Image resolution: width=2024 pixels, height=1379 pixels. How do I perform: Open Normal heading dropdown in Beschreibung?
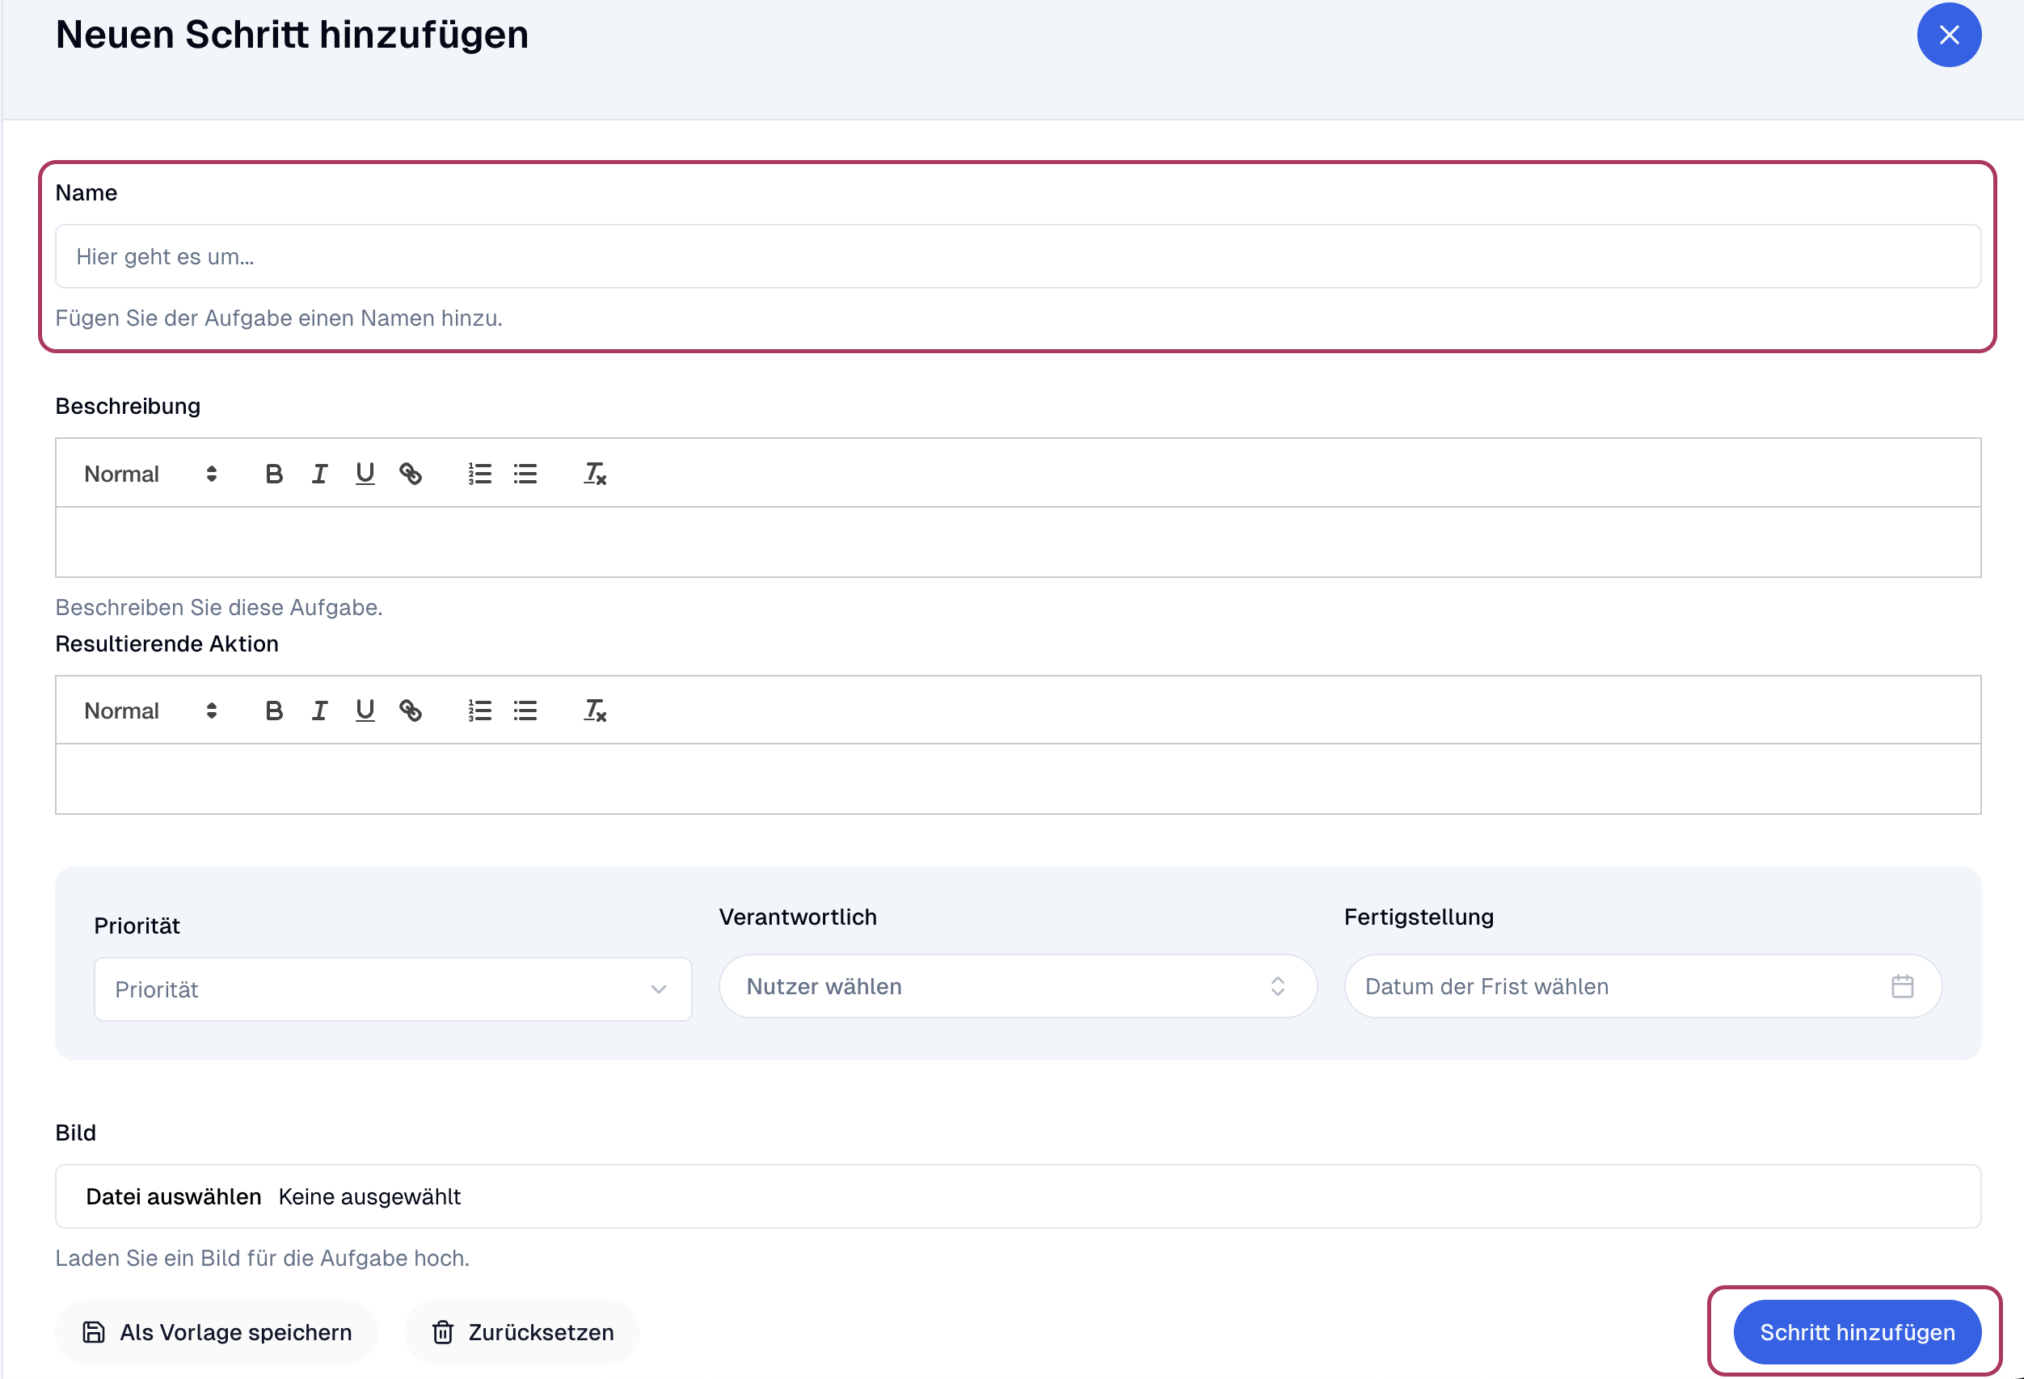(x=150, y=474)
